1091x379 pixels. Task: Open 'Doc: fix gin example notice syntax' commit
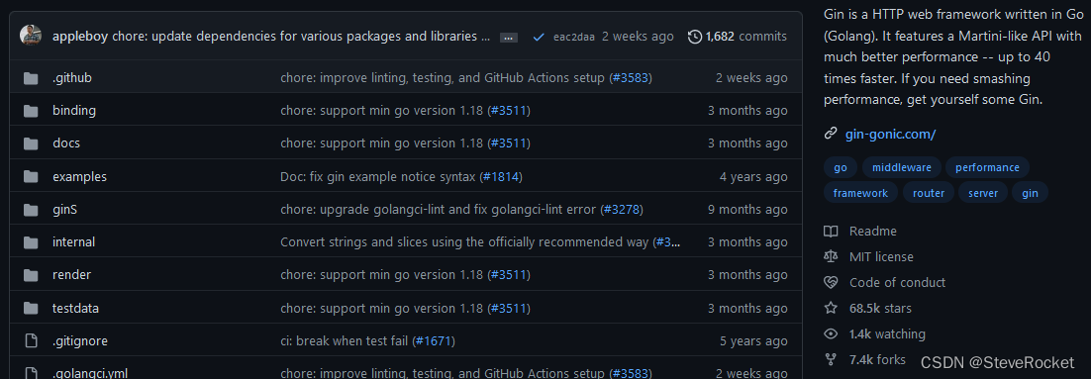tap(378, 176)
